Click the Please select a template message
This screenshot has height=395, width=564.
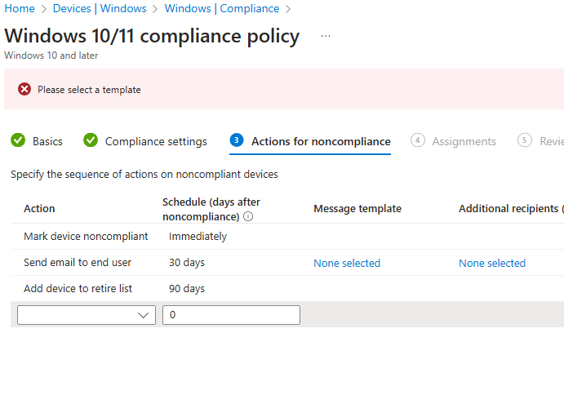[x=89, y=90]
